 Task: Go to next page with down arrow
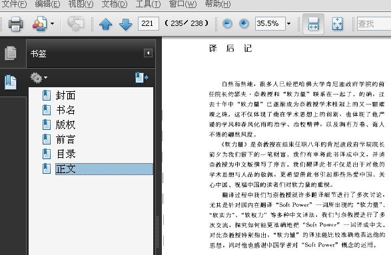125,24
